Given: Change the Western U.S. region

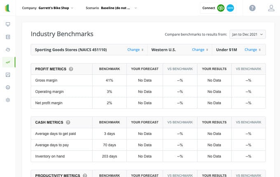Looking at the screenshot, I should tap(200, 50).
